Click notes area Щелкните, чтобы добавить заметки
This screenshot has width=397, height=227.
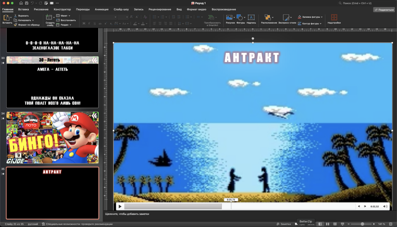pos(127,214)
